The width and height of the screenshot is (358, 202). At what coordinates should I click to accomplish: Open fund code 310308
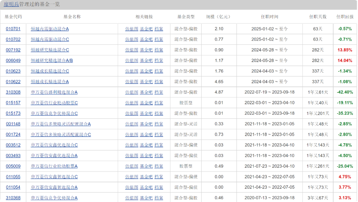(13, 92)
